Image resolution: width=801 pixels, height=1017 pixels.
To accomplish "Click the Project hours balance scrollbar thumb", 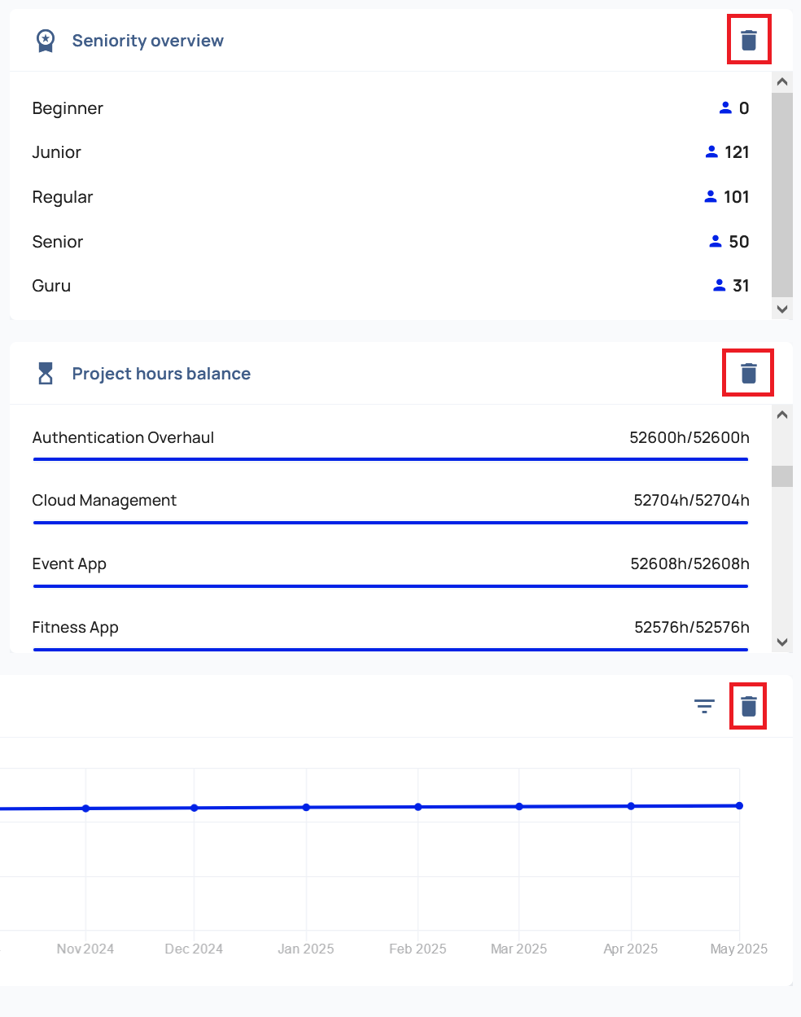I will (x=782, y=476).
